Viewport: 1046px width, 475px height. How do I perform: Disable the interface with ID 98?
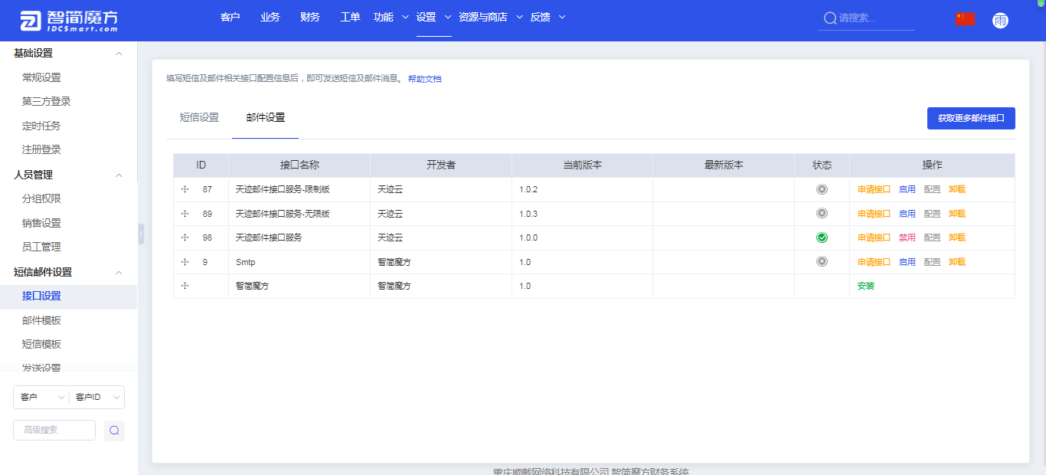pos(907,237)
